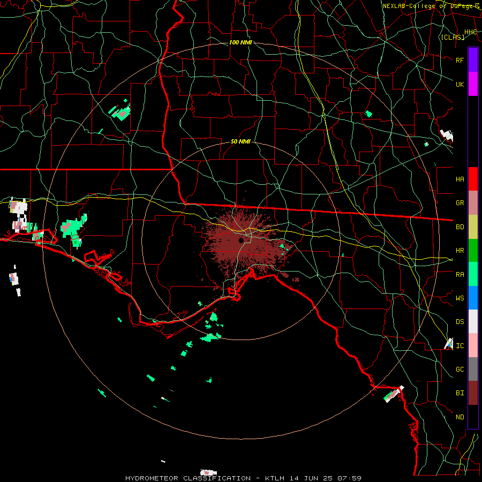Click the DS white legend swatch
482x482 pixels.
click(x=473, y=321)
